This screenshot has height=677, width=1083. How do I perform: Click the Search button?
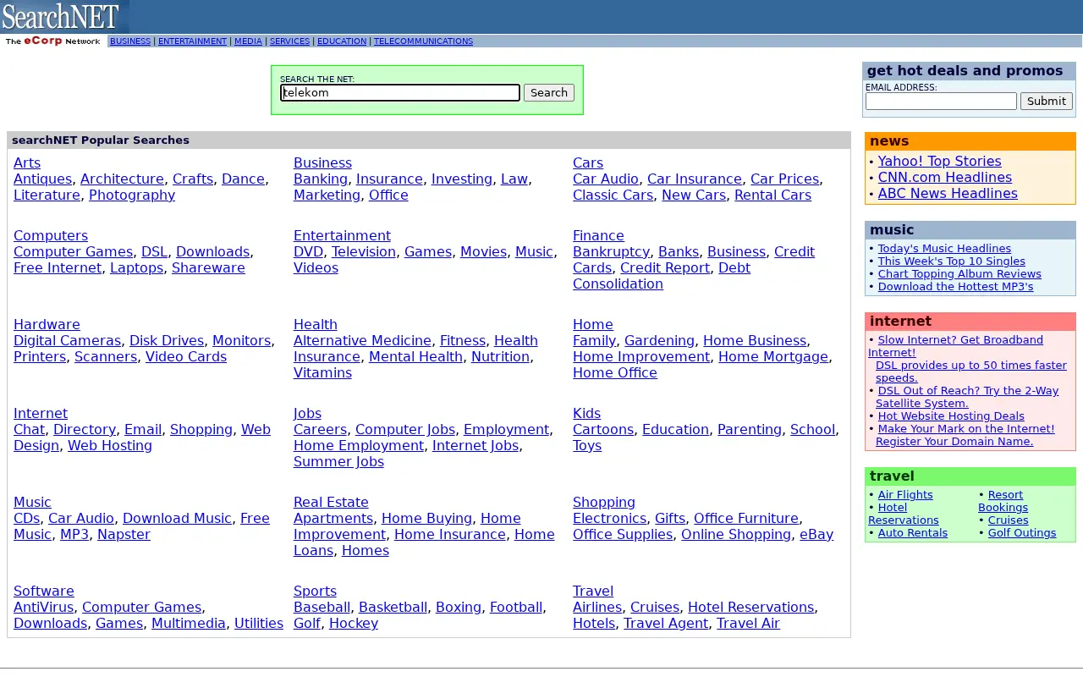coord(549,93)
